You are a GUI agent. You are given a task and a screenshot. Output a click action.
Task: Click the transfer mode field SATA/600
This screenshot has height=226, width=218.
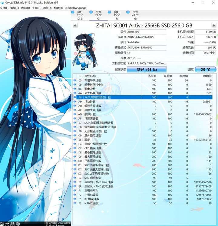click(x=147, y=47)
